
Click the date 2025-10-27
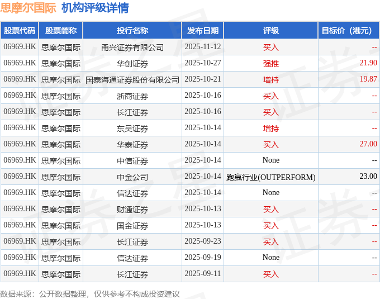[203, 63]
